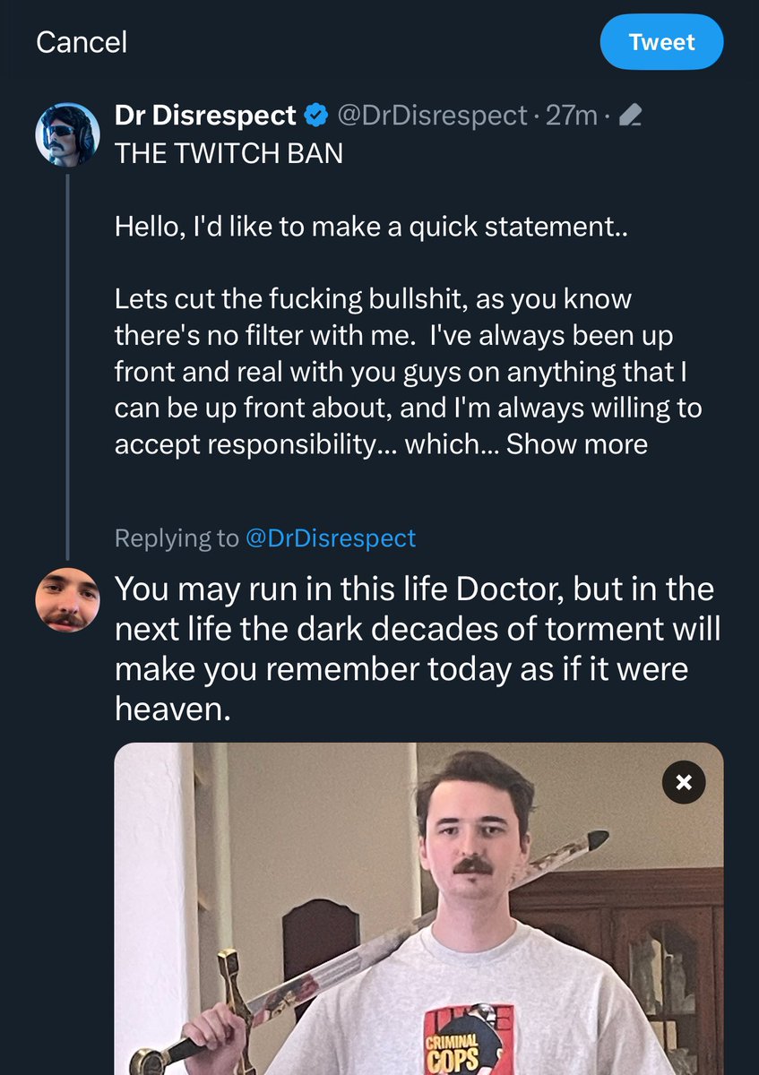Tap the Dr Disrespect display name
This screenshot has width=759, height=1075.
click(205, 116)
